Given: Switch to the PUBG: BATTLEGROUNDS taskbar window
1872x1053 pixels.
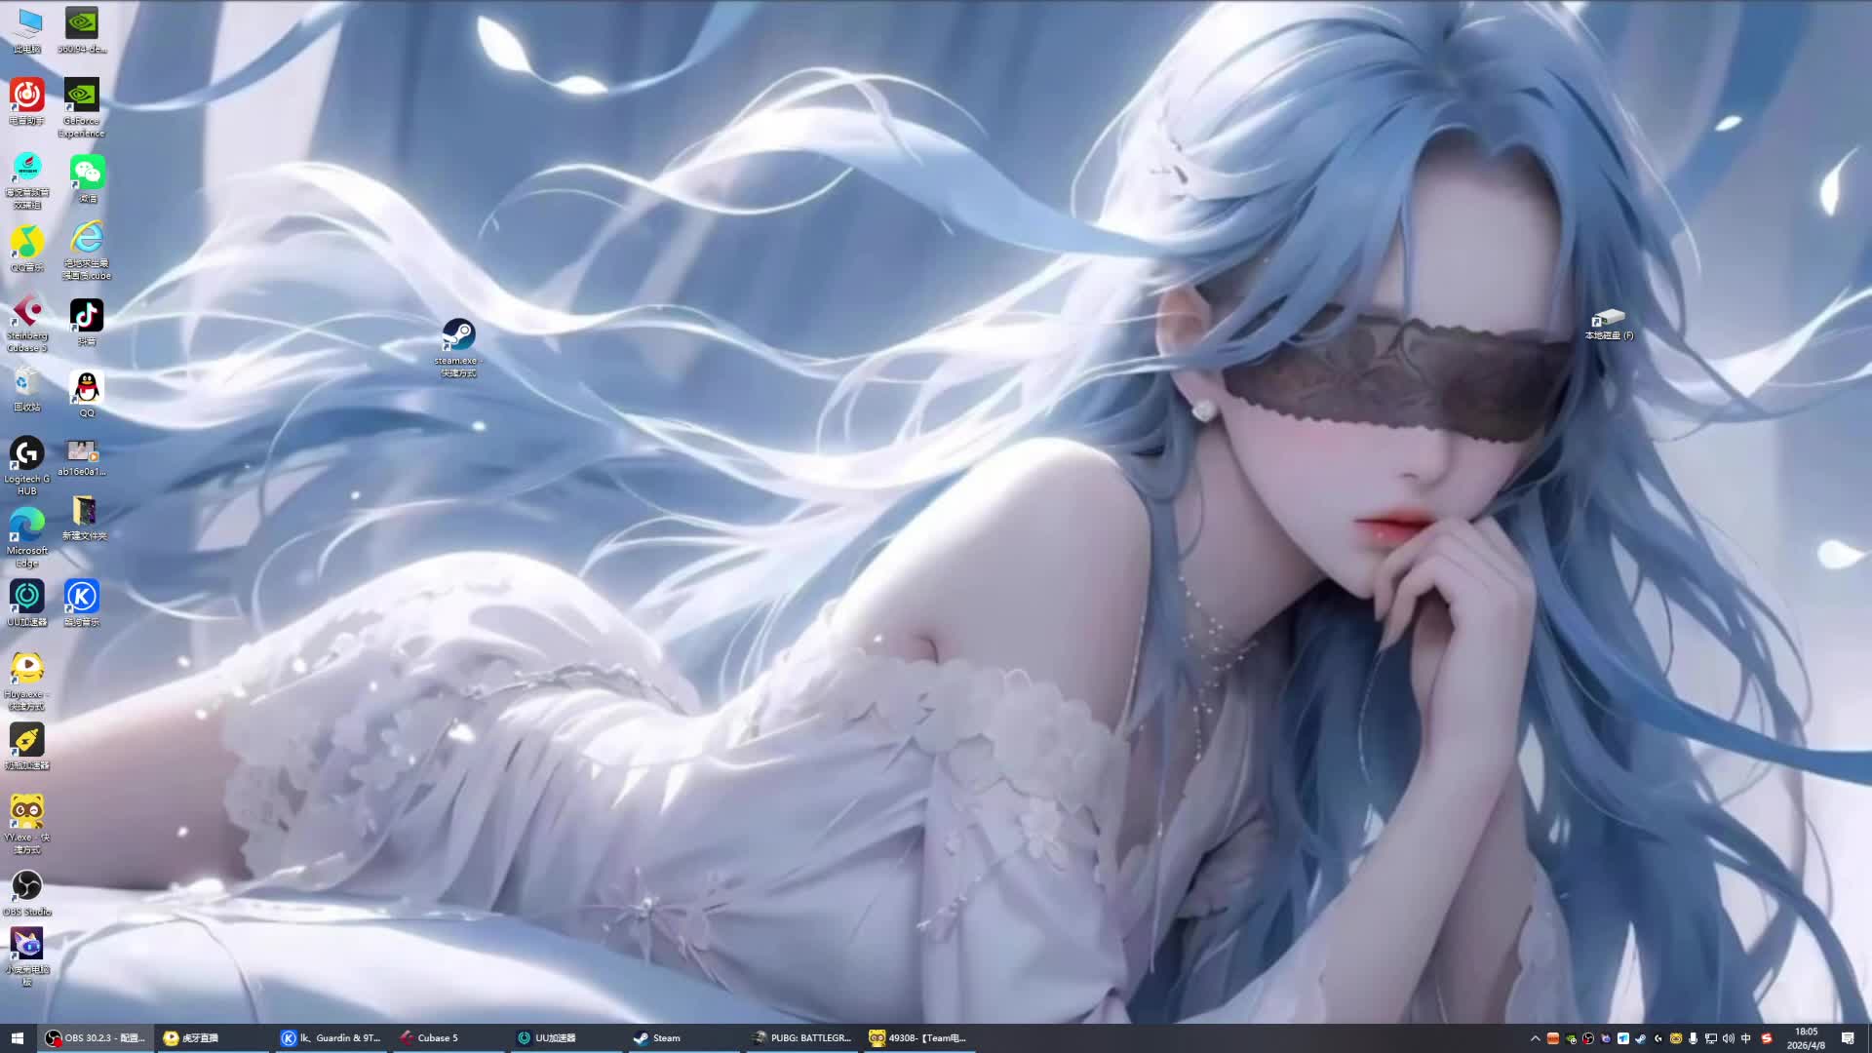Looking at the screenshot, I should pos(803,1038).
